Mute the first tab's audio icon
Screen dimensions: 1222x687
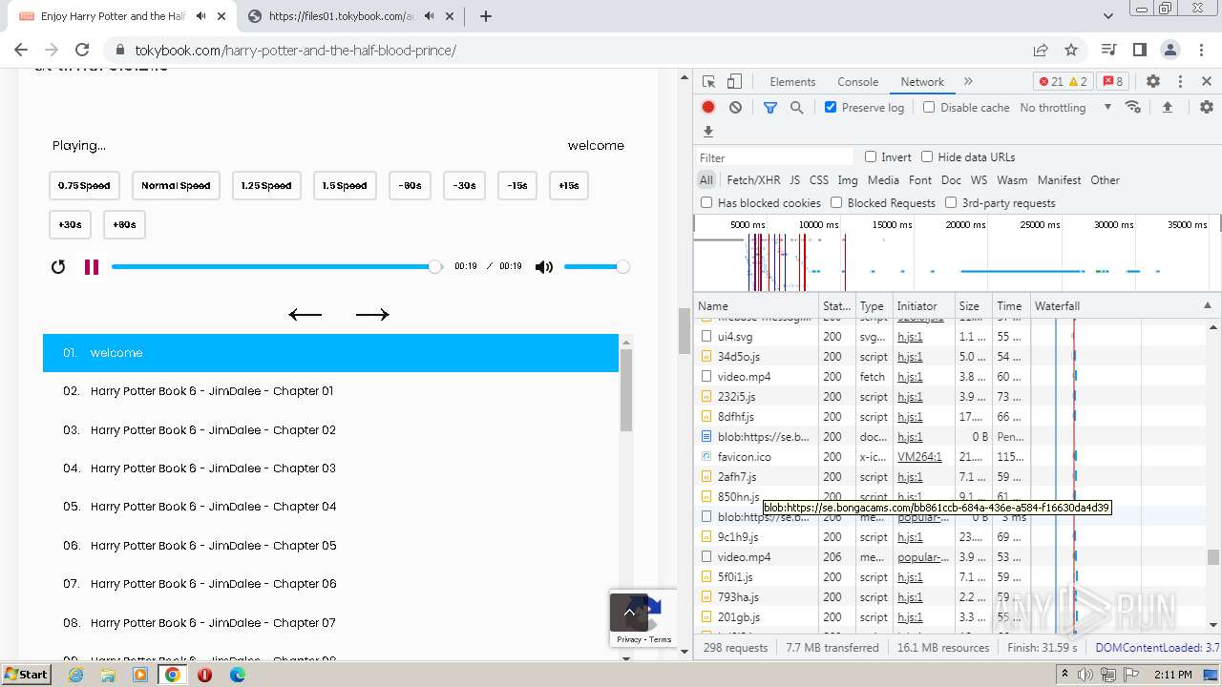tap(200, 16)
